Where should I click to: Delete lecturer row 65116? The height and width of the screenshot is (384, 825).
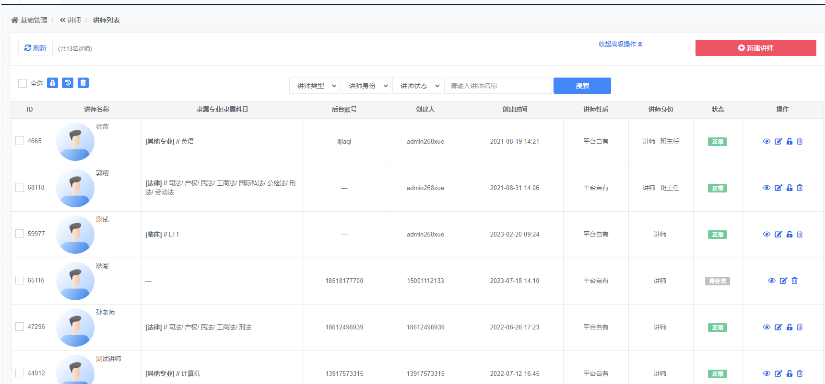[x=794, y=281]
